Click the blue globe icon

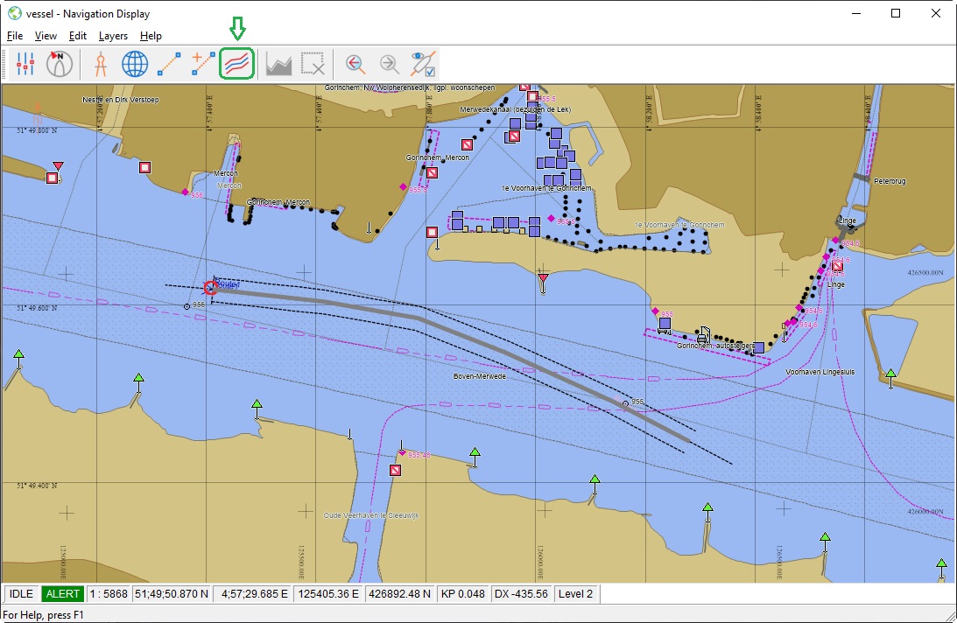(x=135, y=64)
